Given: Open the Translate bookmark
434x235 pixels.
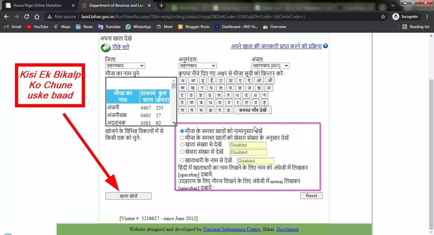Looking at the screenshot, I should 109,27.
